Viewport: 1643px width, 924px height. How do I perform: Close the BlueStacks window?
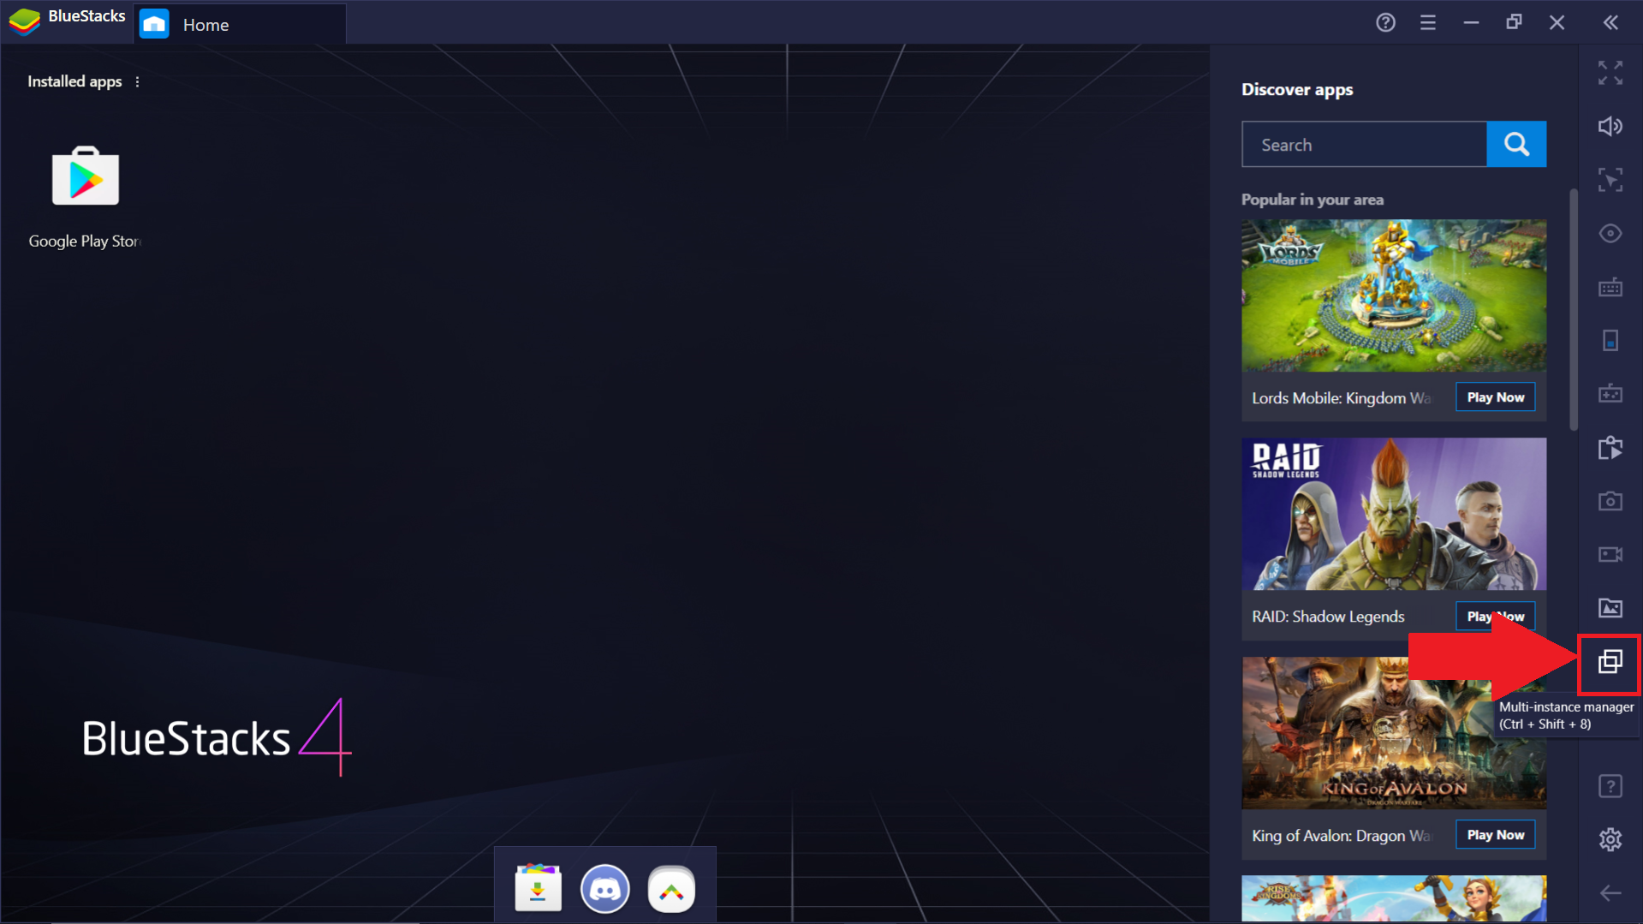1557,23
